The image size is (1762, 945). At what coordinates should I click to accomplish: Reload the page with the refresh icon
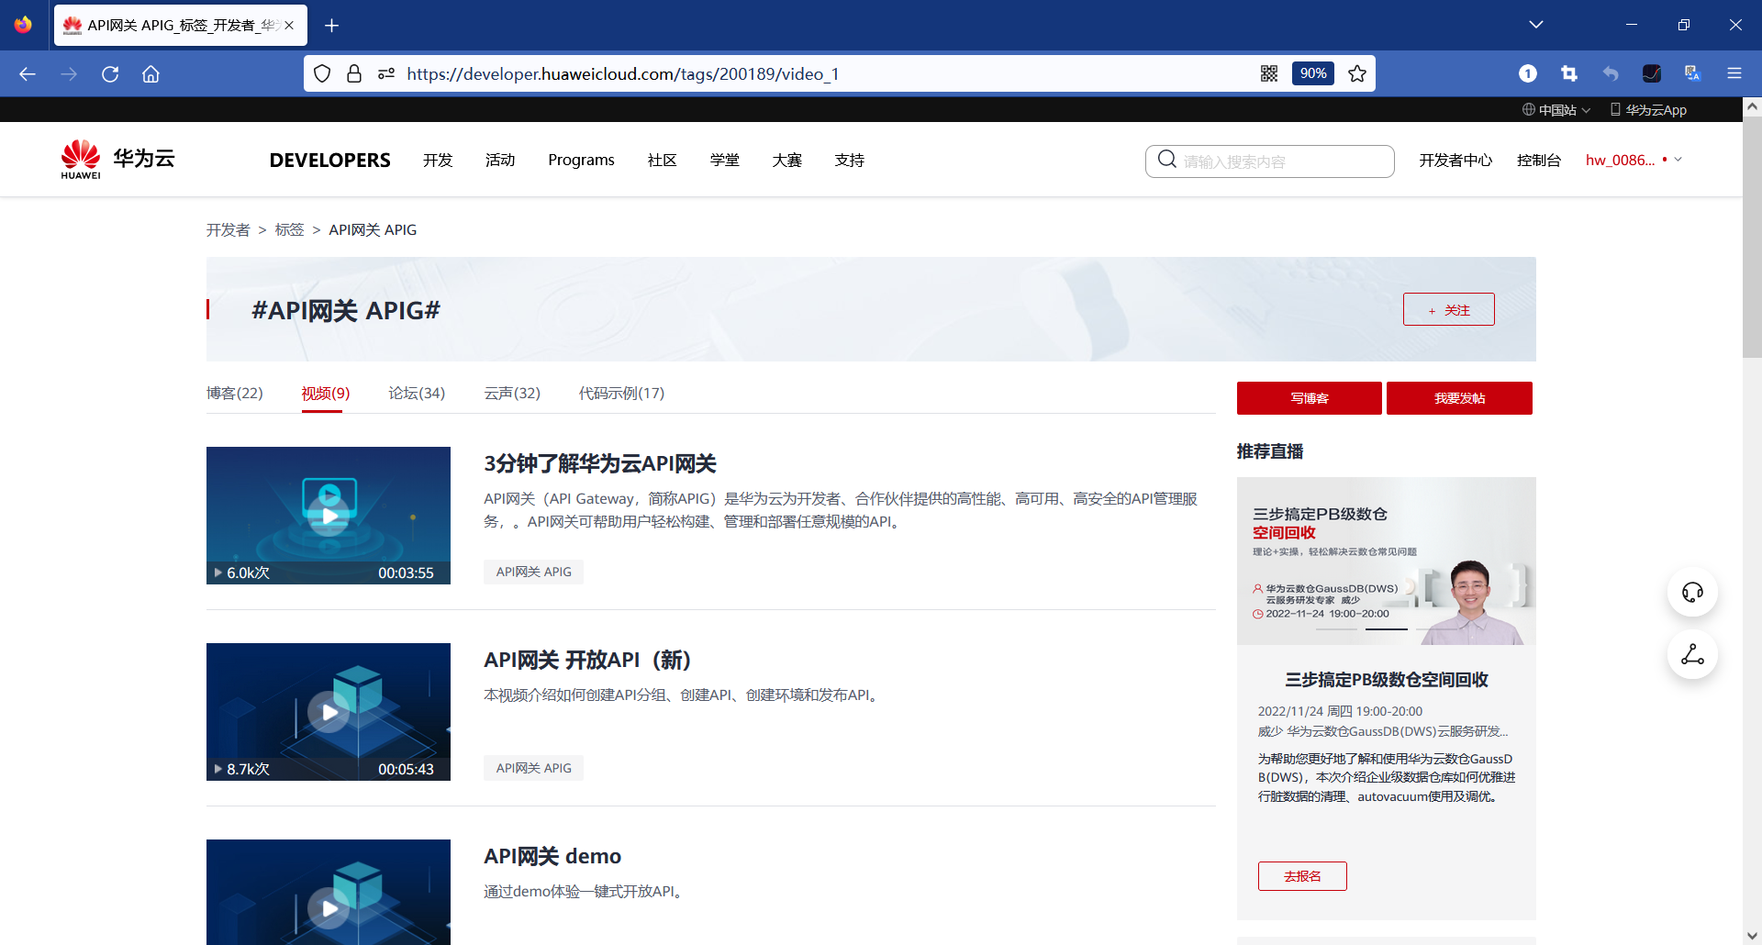(110, 73)
